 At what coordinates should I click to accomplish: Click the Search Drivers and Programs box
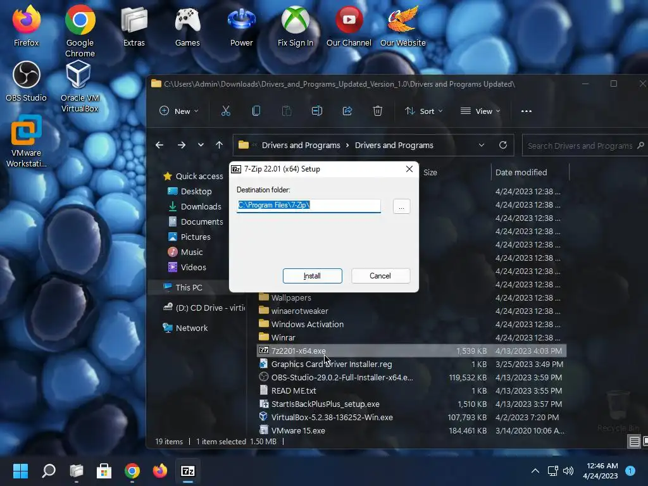[585, 146]
